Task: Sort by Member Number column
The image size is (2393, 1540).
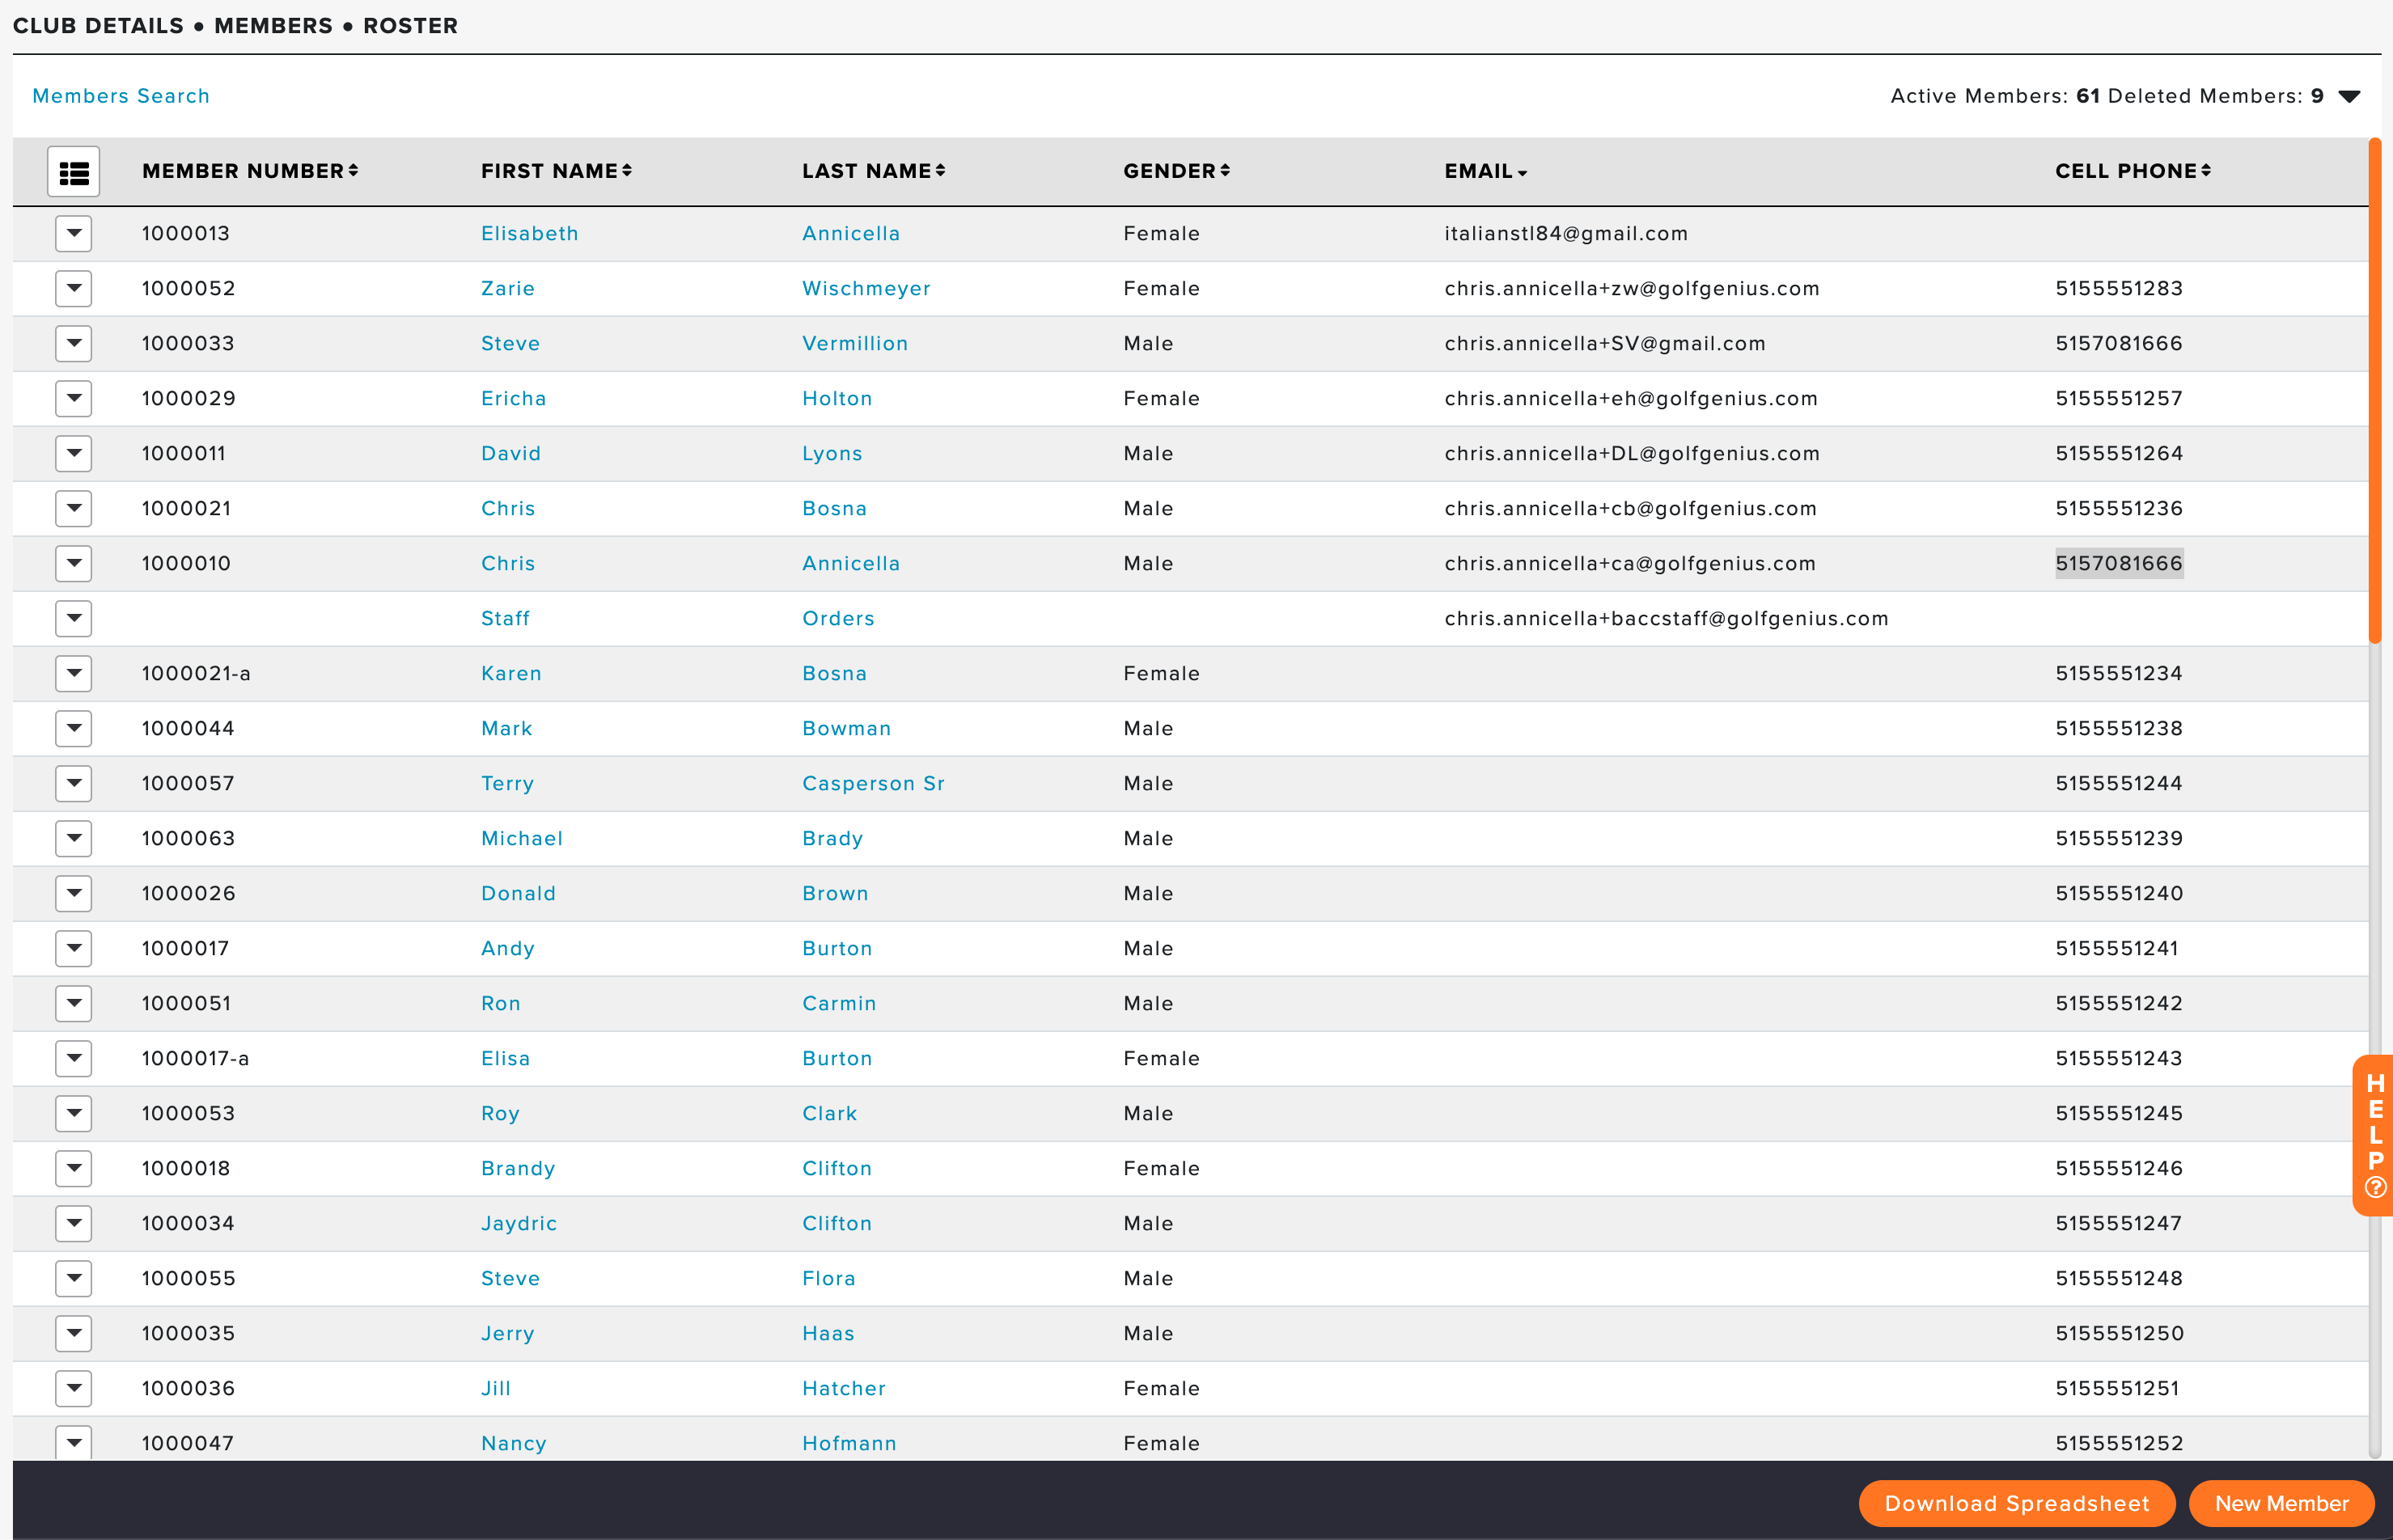Action: 250,171
